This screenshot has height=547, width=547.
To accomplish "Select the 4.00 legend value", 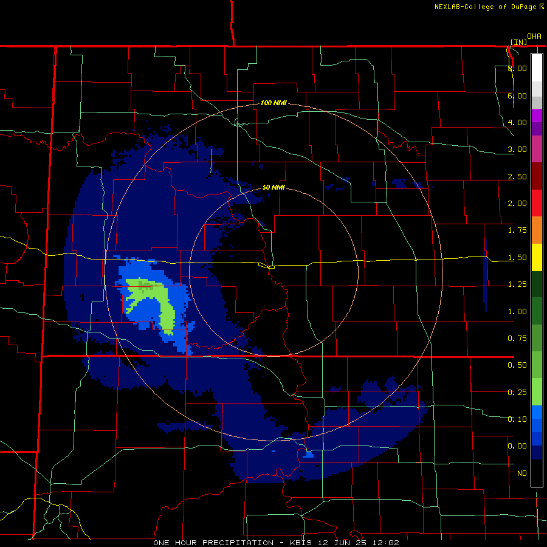I will pyautogui.click(x=517, y=122).
